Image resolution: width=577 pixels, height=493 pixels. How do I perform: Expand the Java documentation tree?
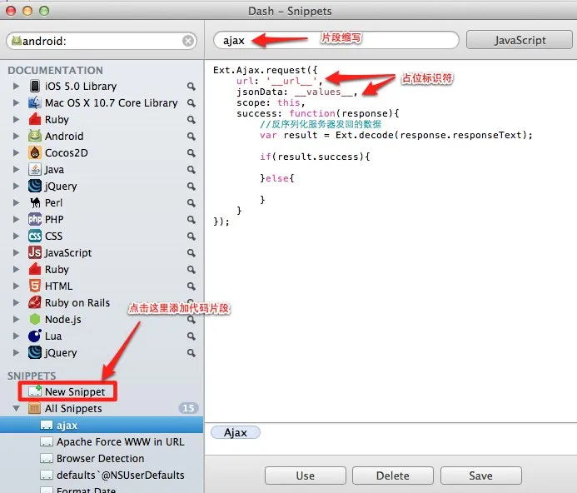[16, 169]
